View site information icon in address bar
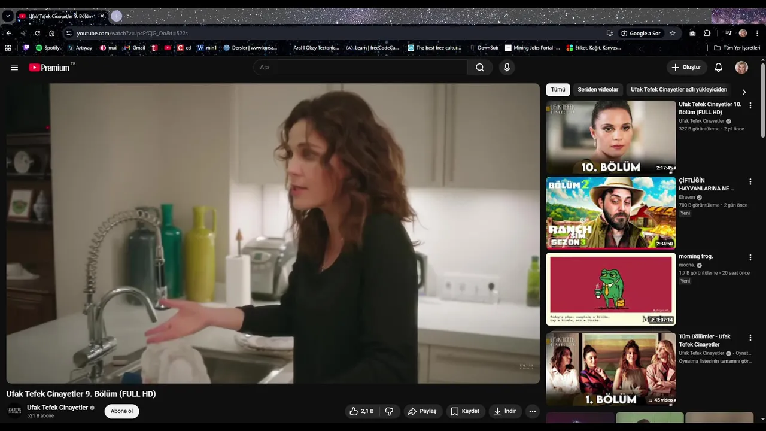This screenshot has width=766, height=431. 69,33
